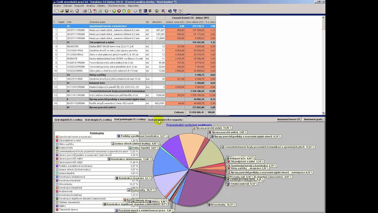
Task: Click color swatch beside Dřevostavby in legend list
Action: [57, 184]
